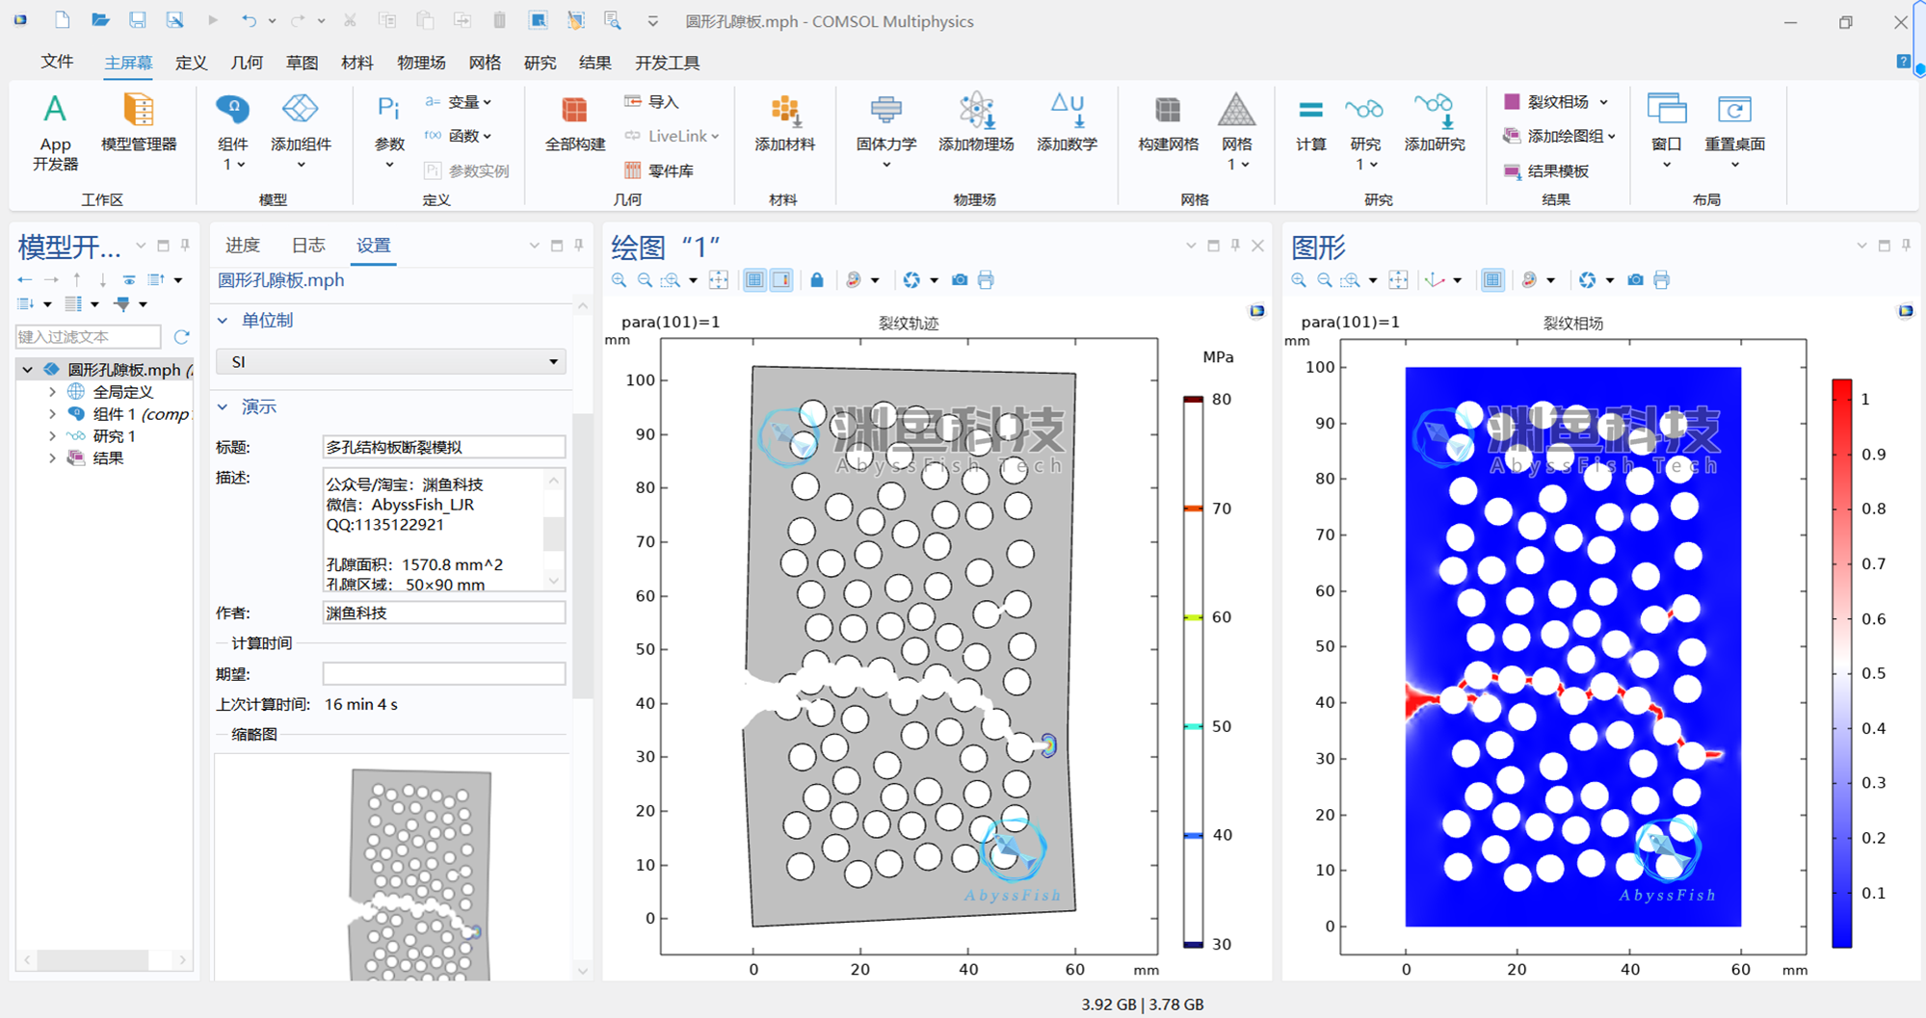The height and width of the screenshot is (1018, 1926).
Task: Toggle legend display in 绘图 1 toolbar
Action: 781,280
